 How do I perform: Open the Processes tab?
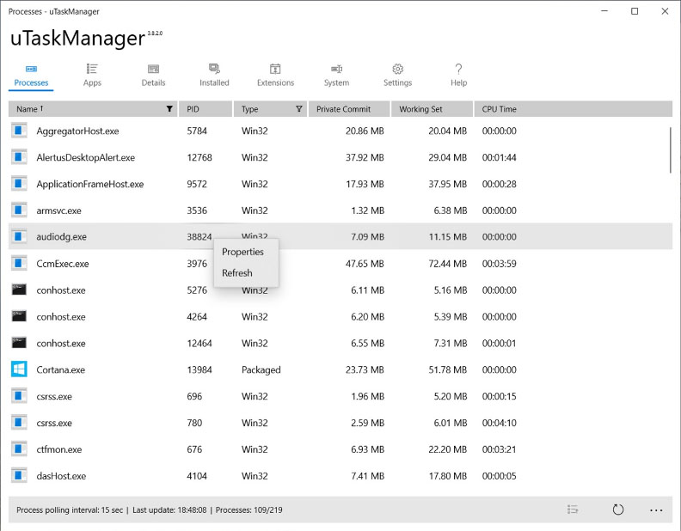tap(31, 76)
